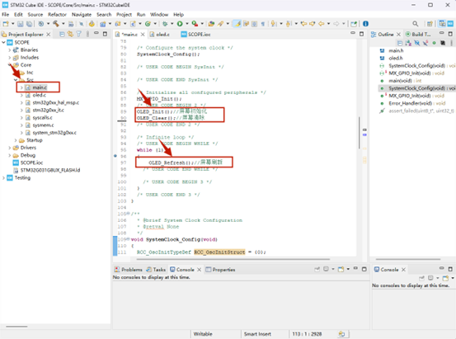This screenshot has height=339, width=456.
Task: Save the current file with the Save icon
Action: click(20, 24)
